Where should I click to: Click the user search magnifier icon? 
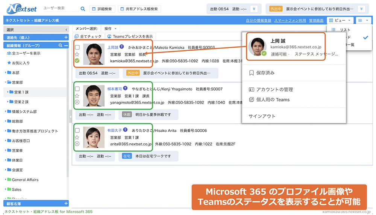[x=83, y=9]
